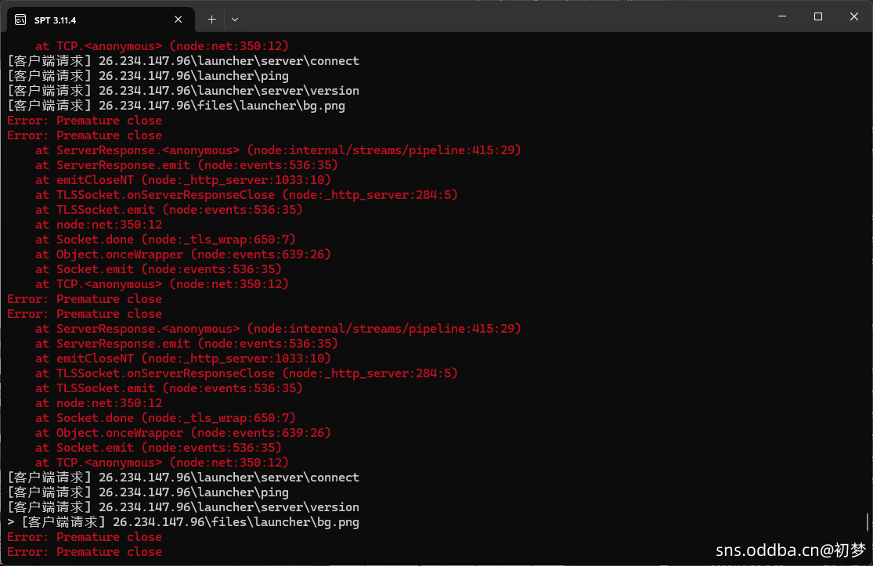Minimize the terminal window

pos(781,16)
